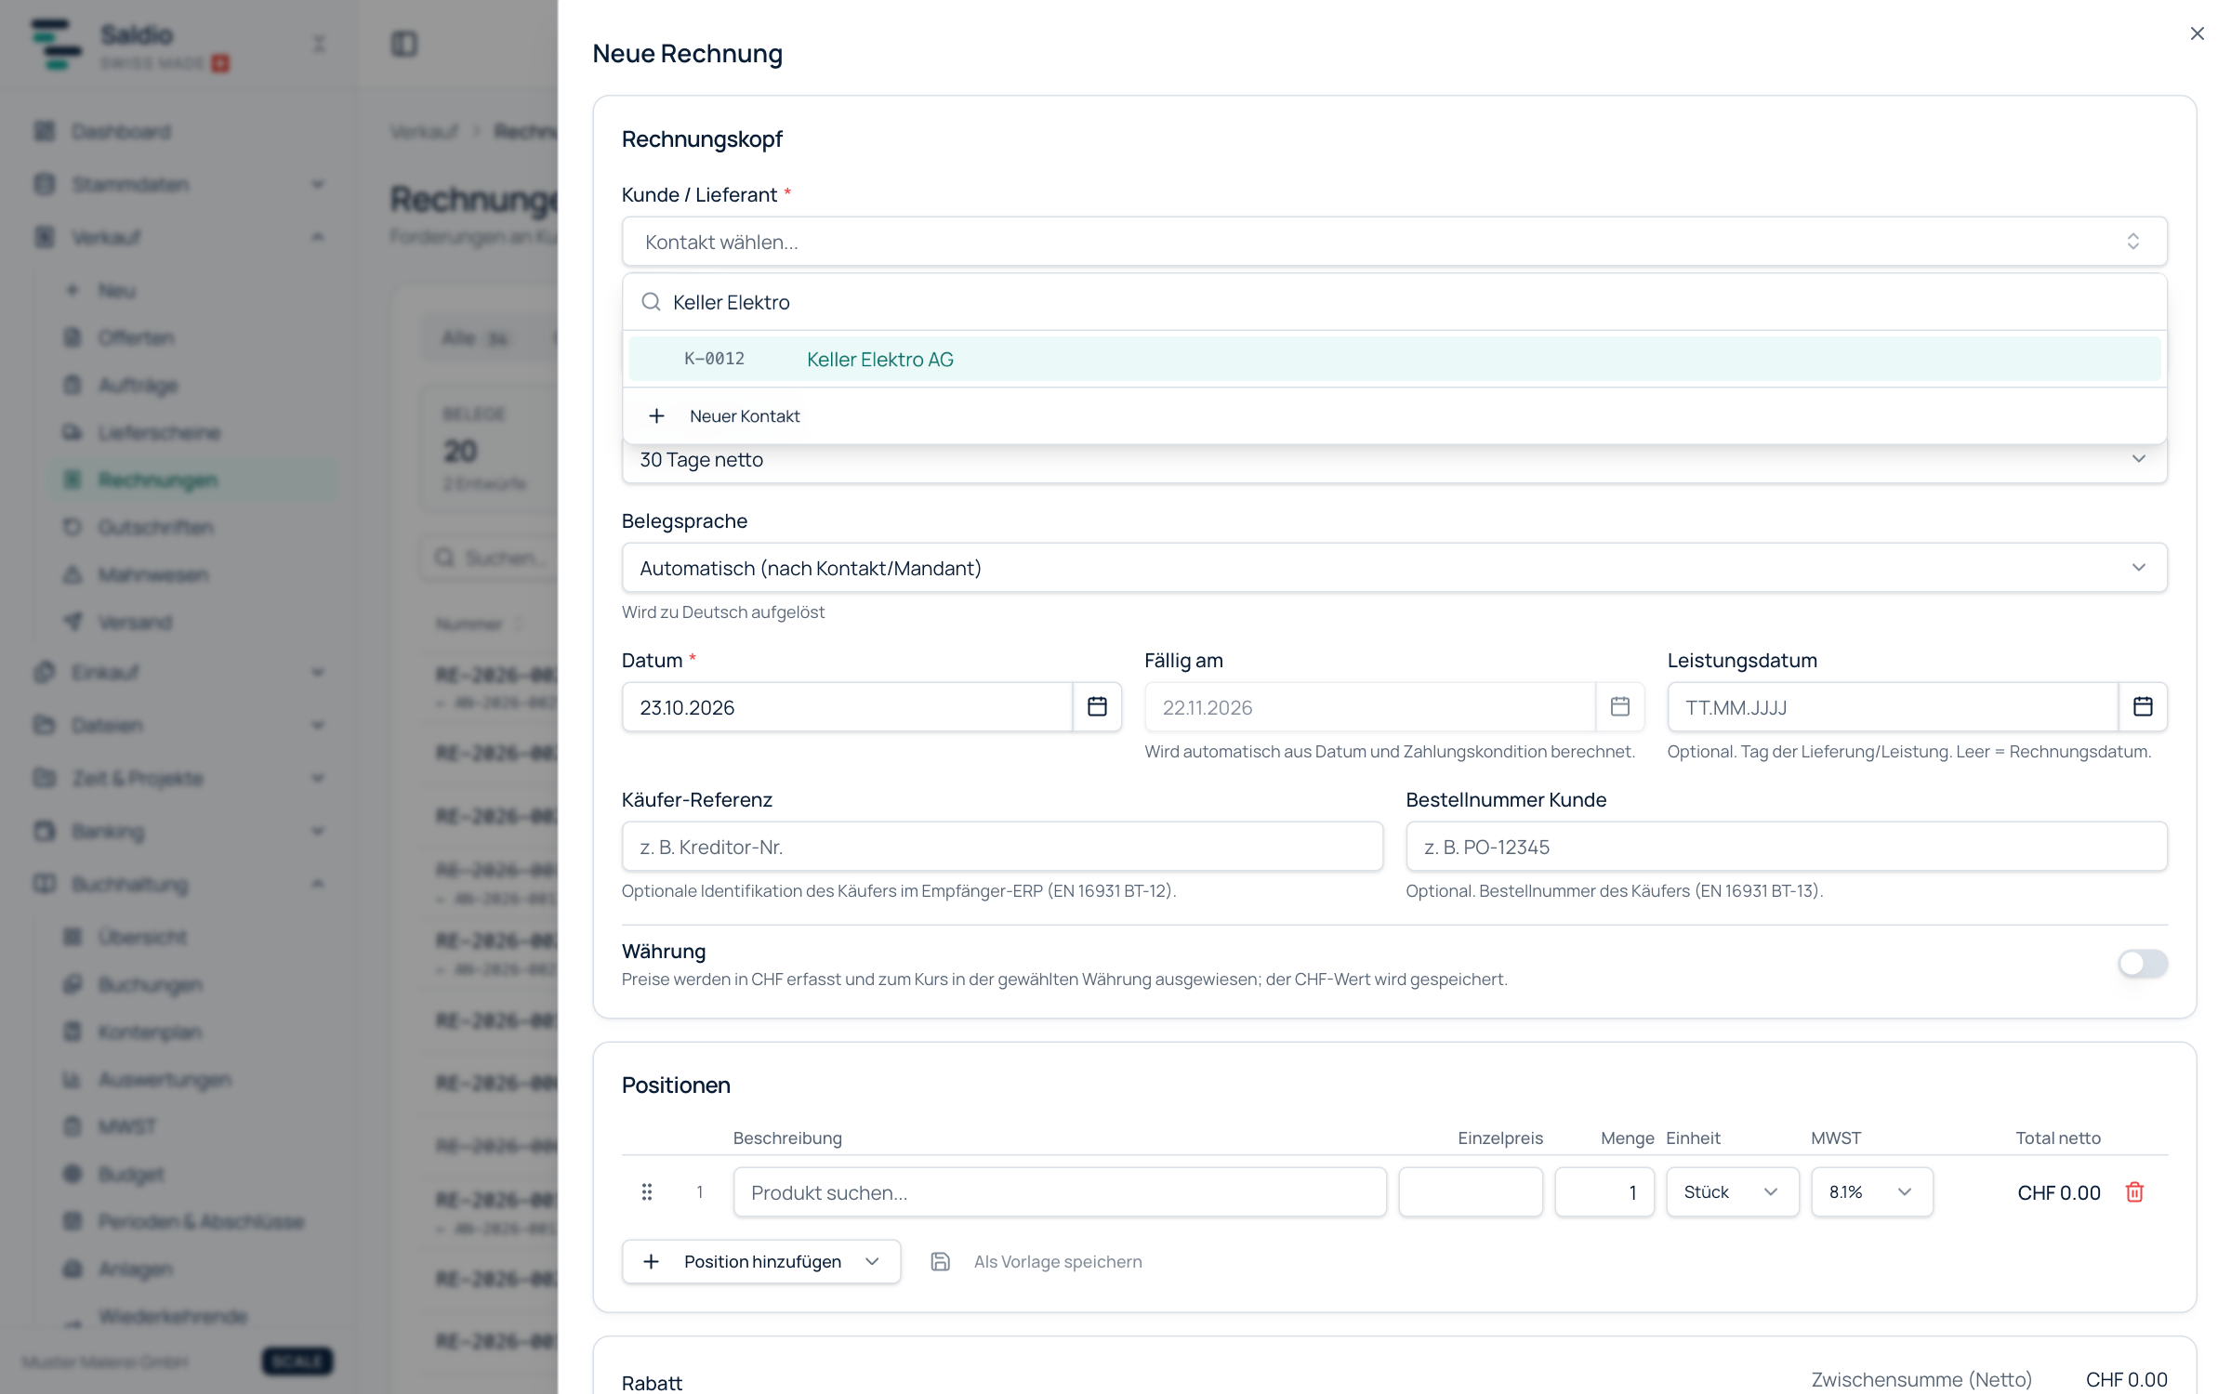Open Dashboard in the sidebar
Image resolution: width=2231 pixels, height=1394 pixels.
coord(121,131)
